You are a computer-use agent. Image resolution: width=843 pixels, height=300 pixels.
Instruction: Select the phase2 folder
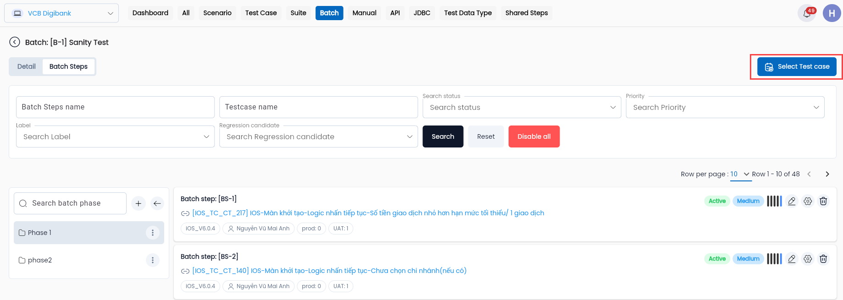pyautogui.click(x=89, y=260)
